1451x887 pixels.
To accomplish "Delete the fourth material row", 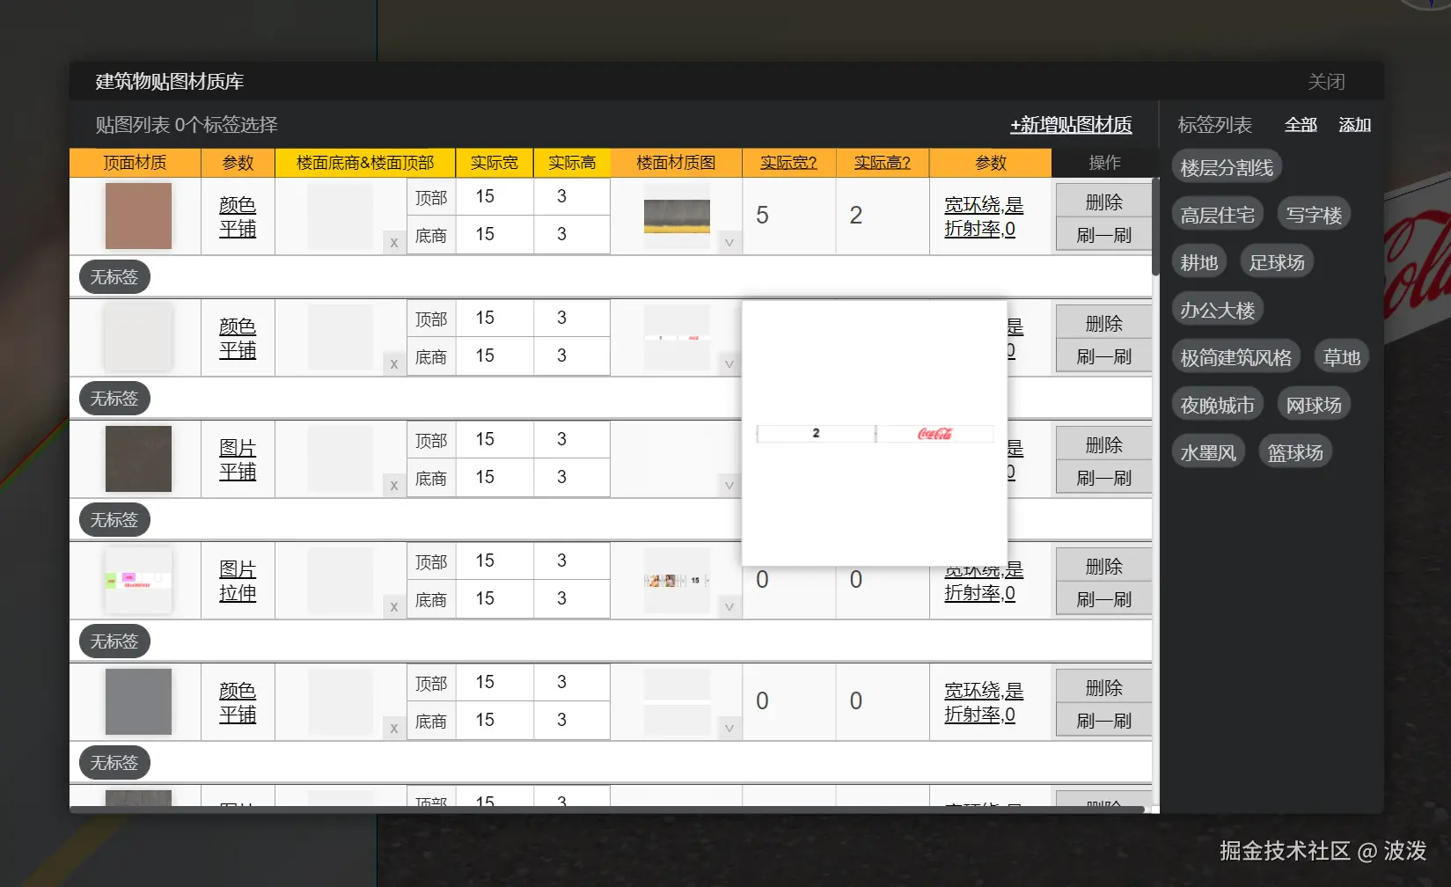I will [x=1103, y=566].
